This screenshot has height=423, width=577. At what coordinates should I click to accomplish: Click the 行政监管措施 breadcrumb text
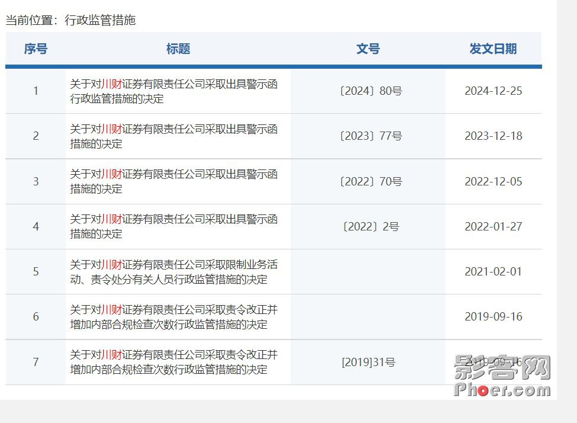click(100, 20)
